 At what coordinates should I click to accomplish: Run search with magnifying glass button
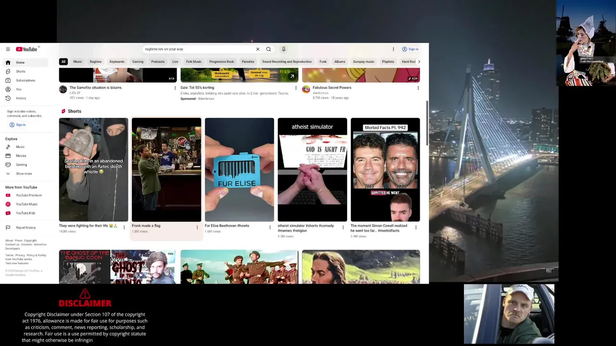click(269, 49)
